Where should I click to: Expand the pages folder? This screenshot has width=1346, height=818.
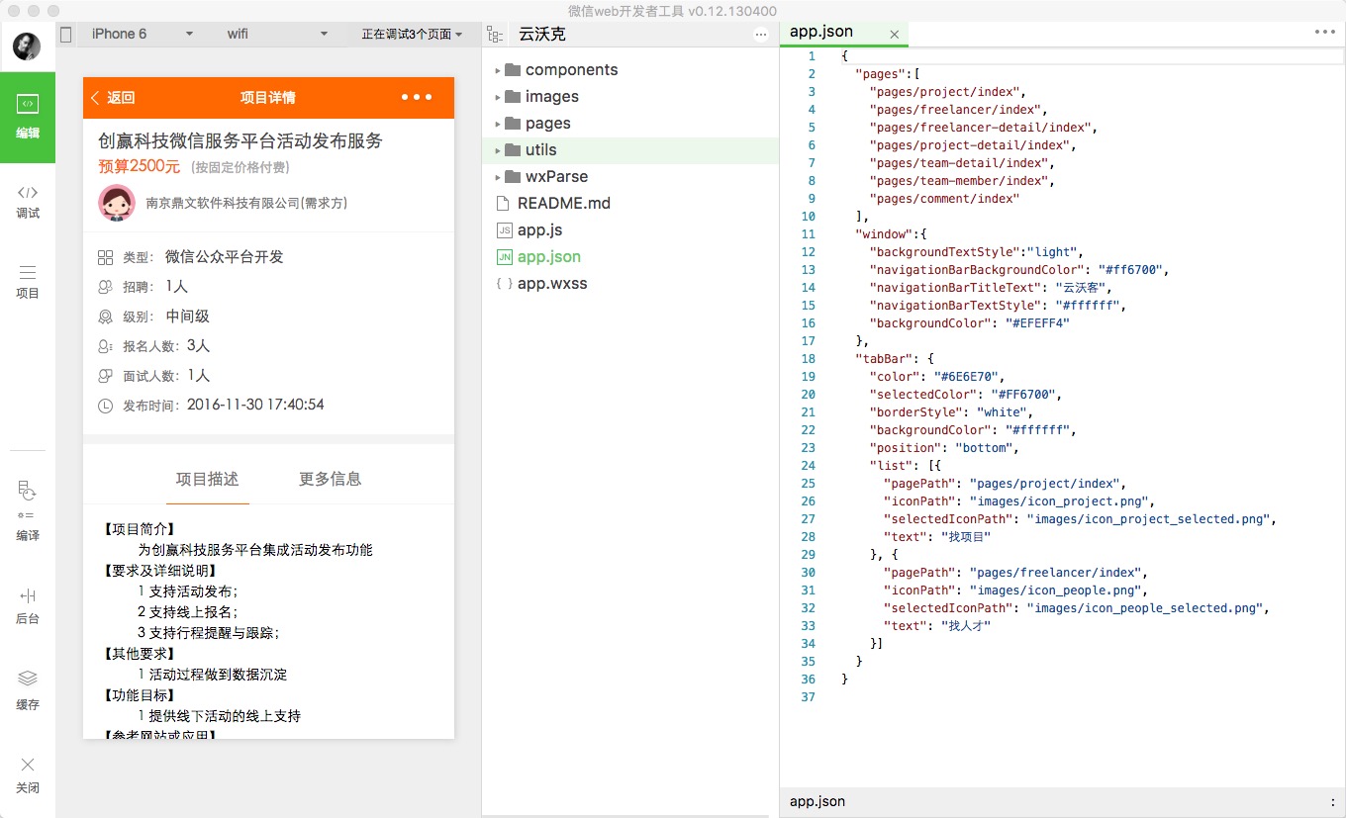point(498,124)
